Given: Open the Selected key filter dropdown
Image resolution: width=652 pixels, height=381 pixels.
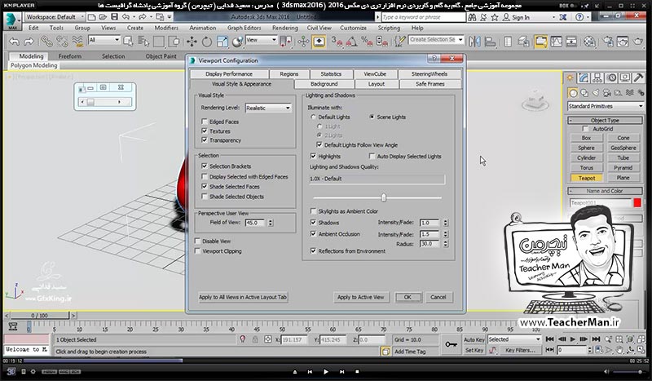Looking at the screenshot, I should [x=515, y=339].
